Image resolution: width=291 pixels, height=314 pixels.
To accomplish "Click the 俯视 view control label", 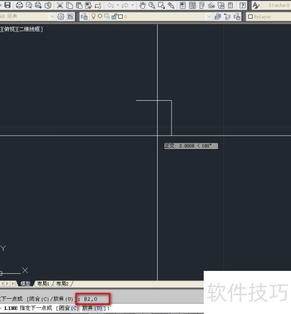I will click(x=9, y=29).
